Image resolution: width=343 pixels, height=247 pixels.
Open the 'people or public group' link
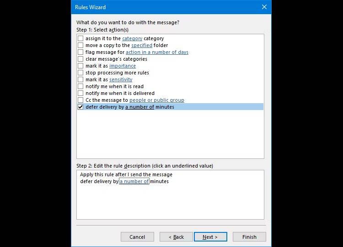[156, 100]
